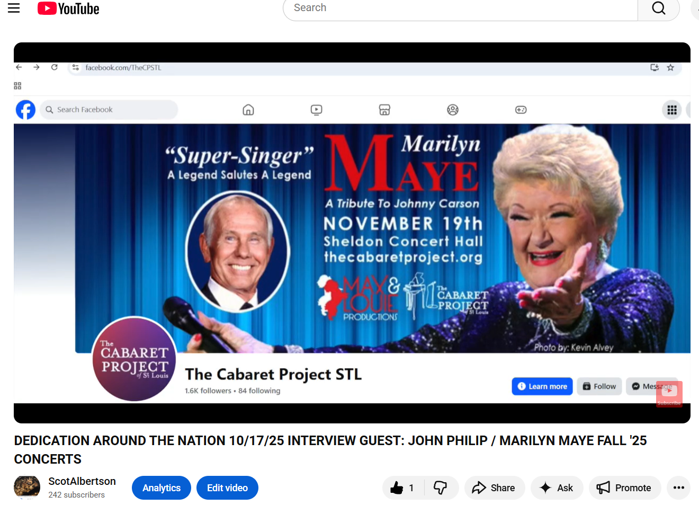Visit the ScotAlbertson channel name link
This screenshot has height=505, width=699.
82,481
